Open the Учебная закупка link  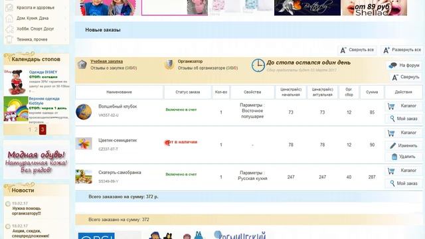point(106,62)
